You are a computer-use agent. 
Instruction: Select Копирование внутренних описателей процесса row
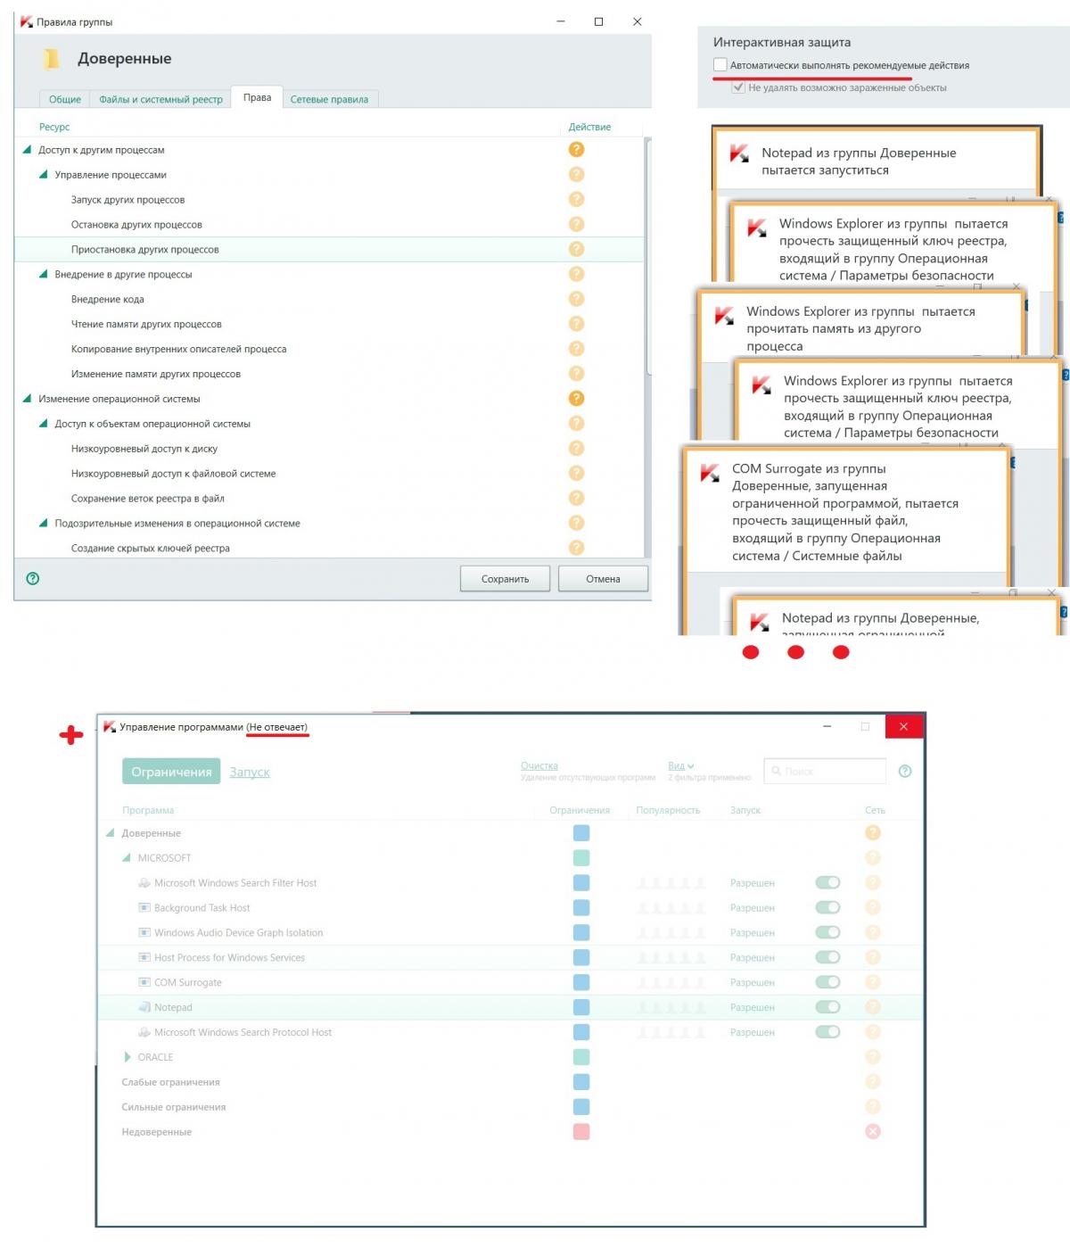329,349
